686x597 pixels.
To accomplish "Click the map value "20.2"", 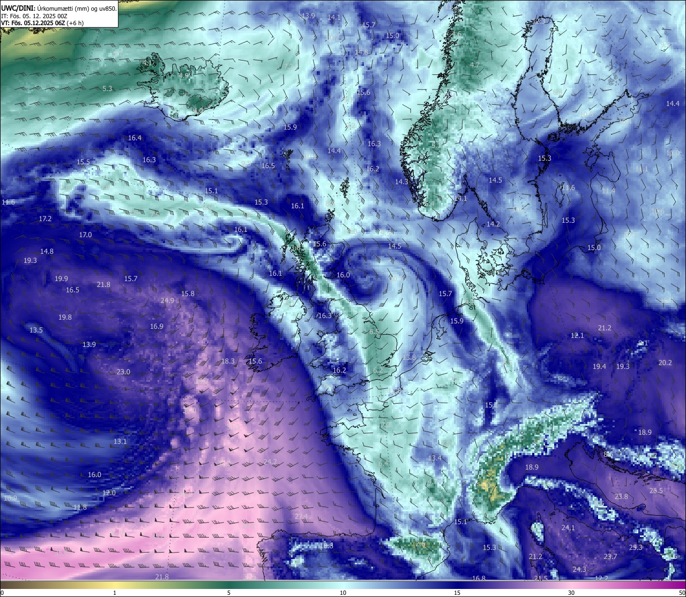I will click(665, 362).
